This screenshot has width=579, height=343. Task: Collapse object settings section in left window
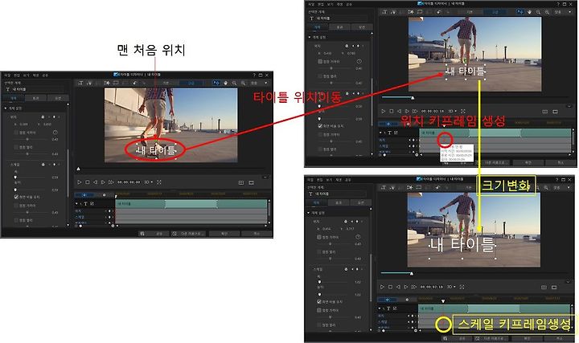click(x=6, y=108)
